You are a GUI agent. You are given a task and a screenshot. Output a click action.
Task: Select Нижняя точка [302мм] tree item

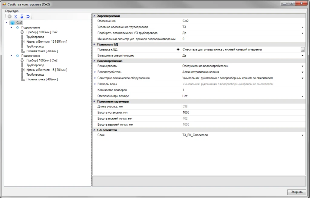(42, 51)
